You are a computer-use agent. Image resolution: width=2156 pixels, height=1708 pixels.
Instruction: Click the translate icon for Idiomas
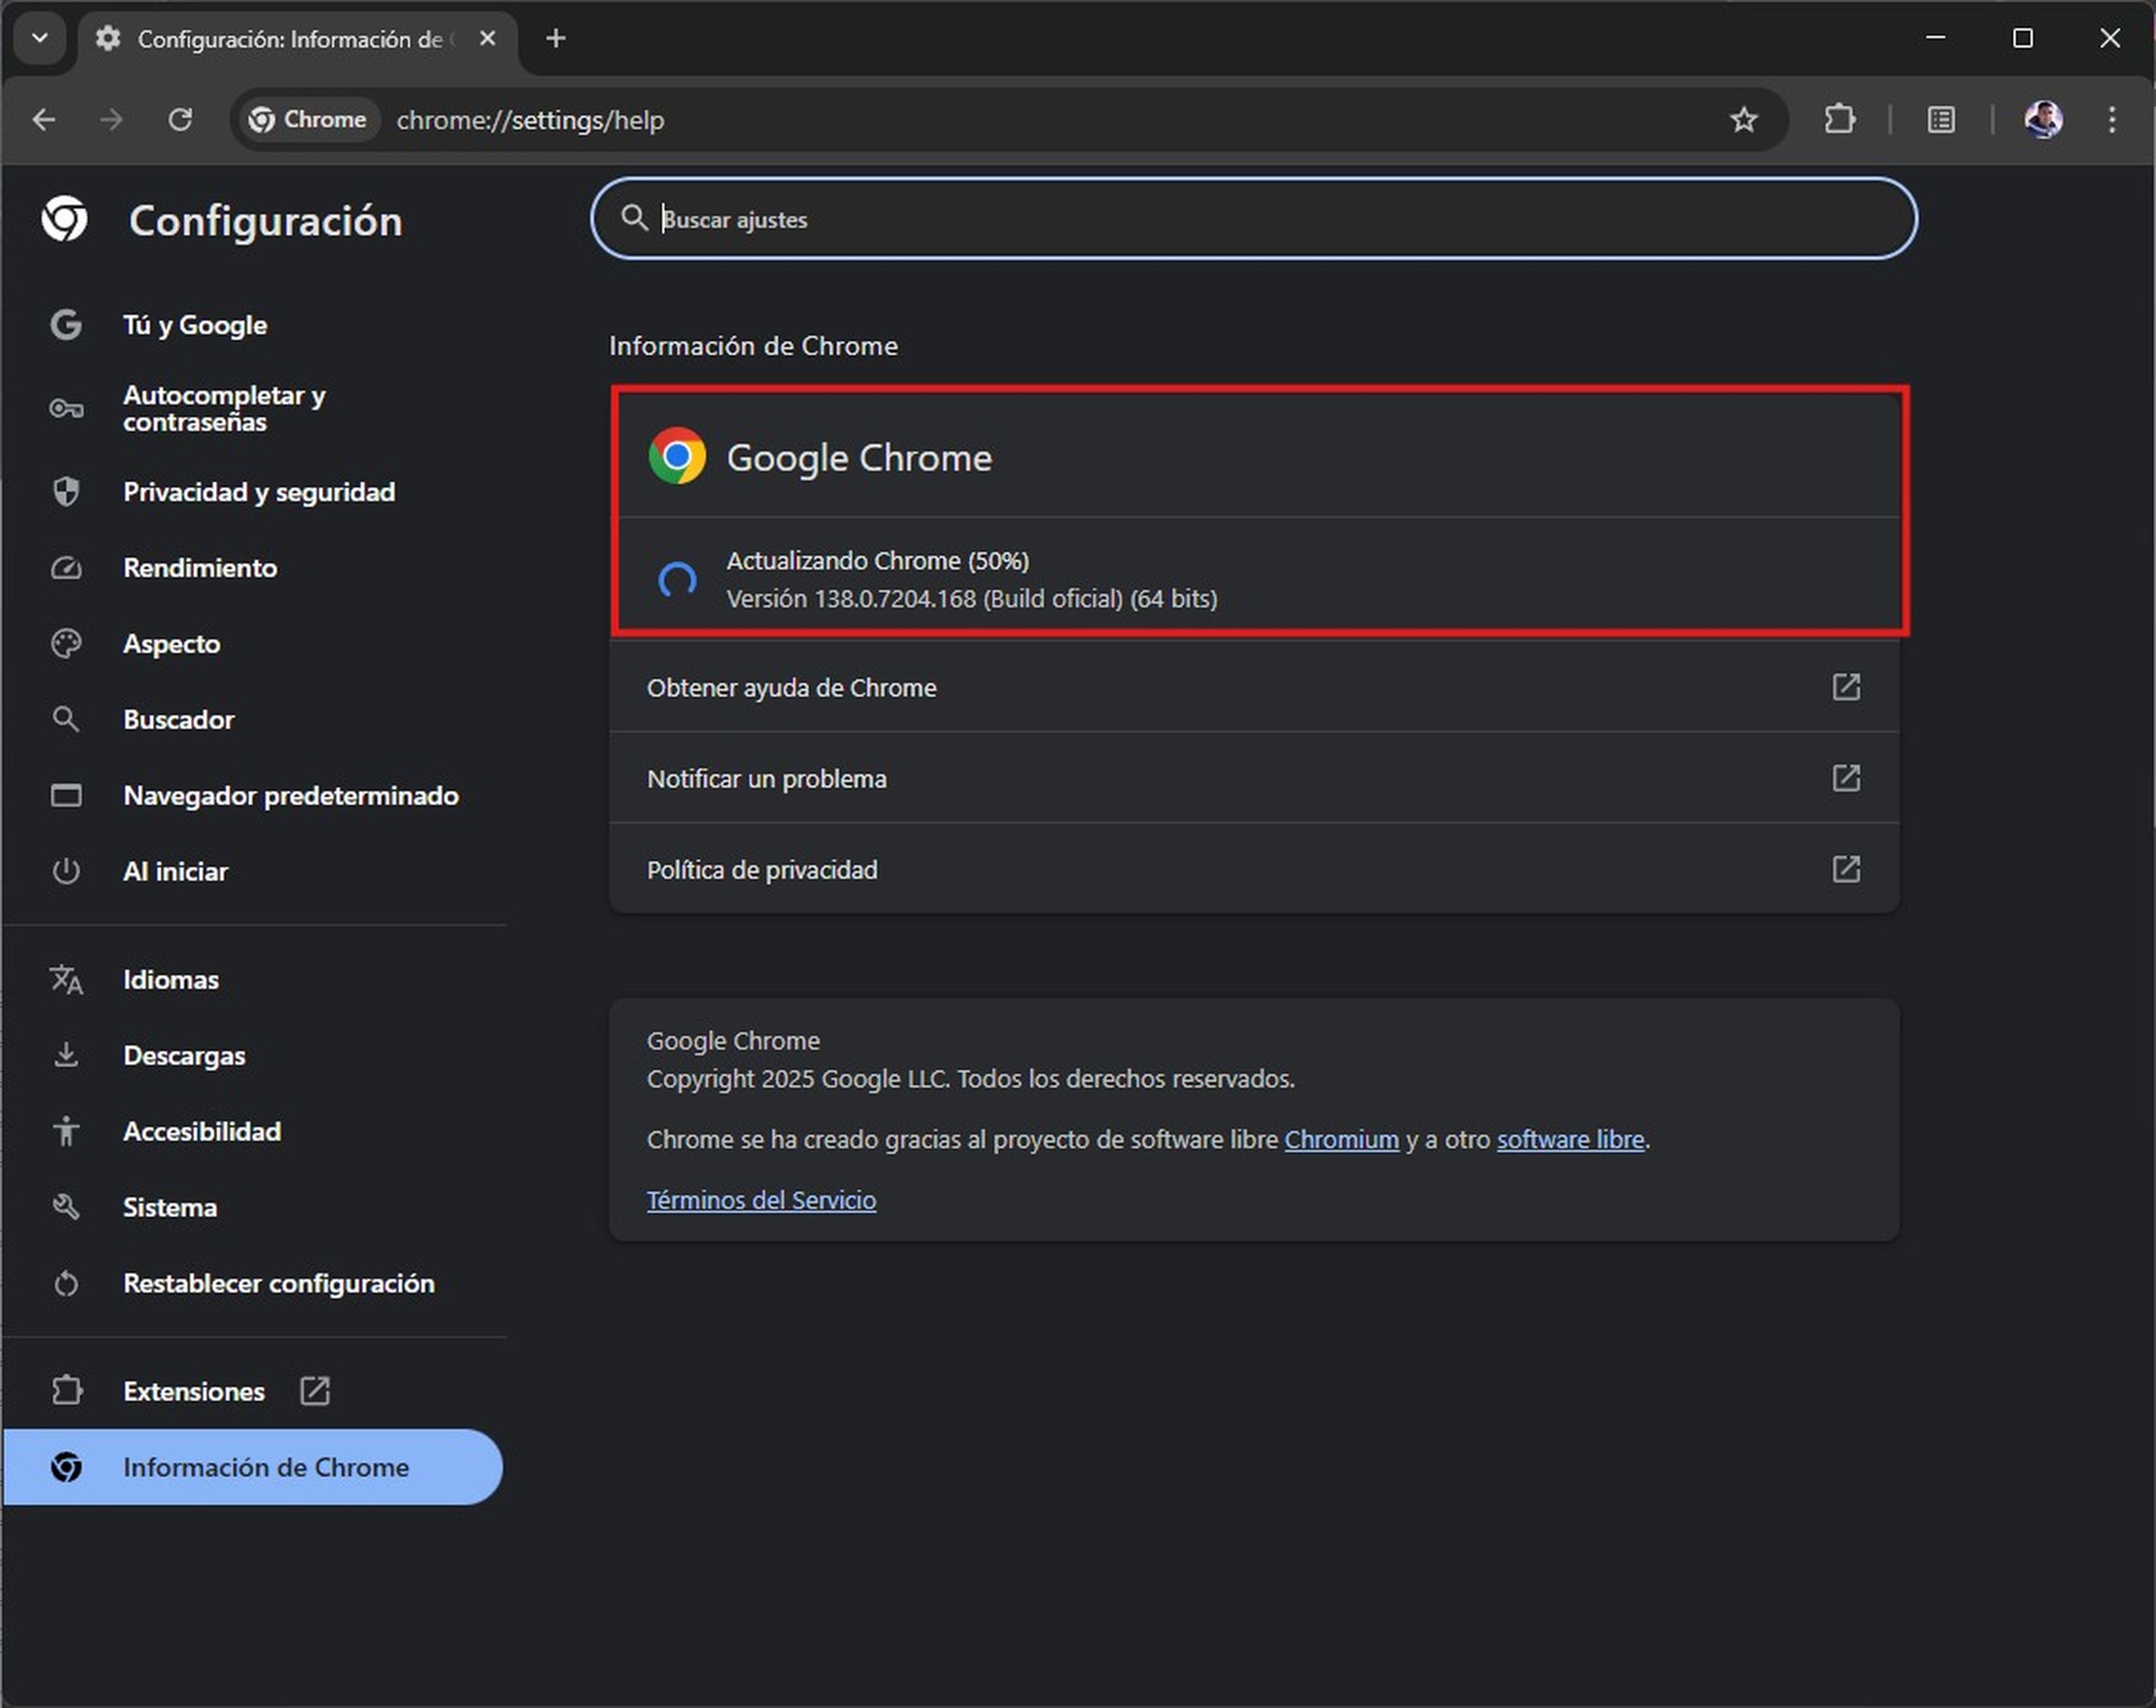[66, 980]
